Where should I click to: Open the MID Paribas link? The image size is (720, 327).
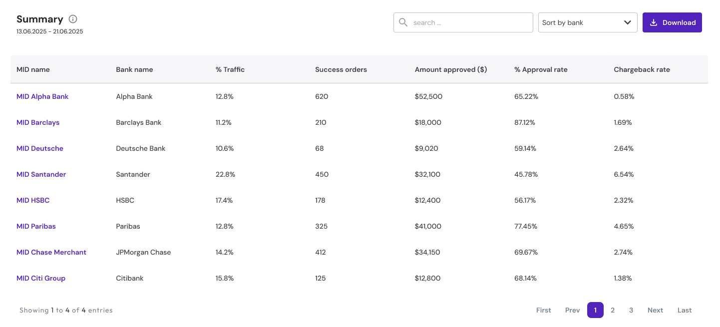coord(36,226)
